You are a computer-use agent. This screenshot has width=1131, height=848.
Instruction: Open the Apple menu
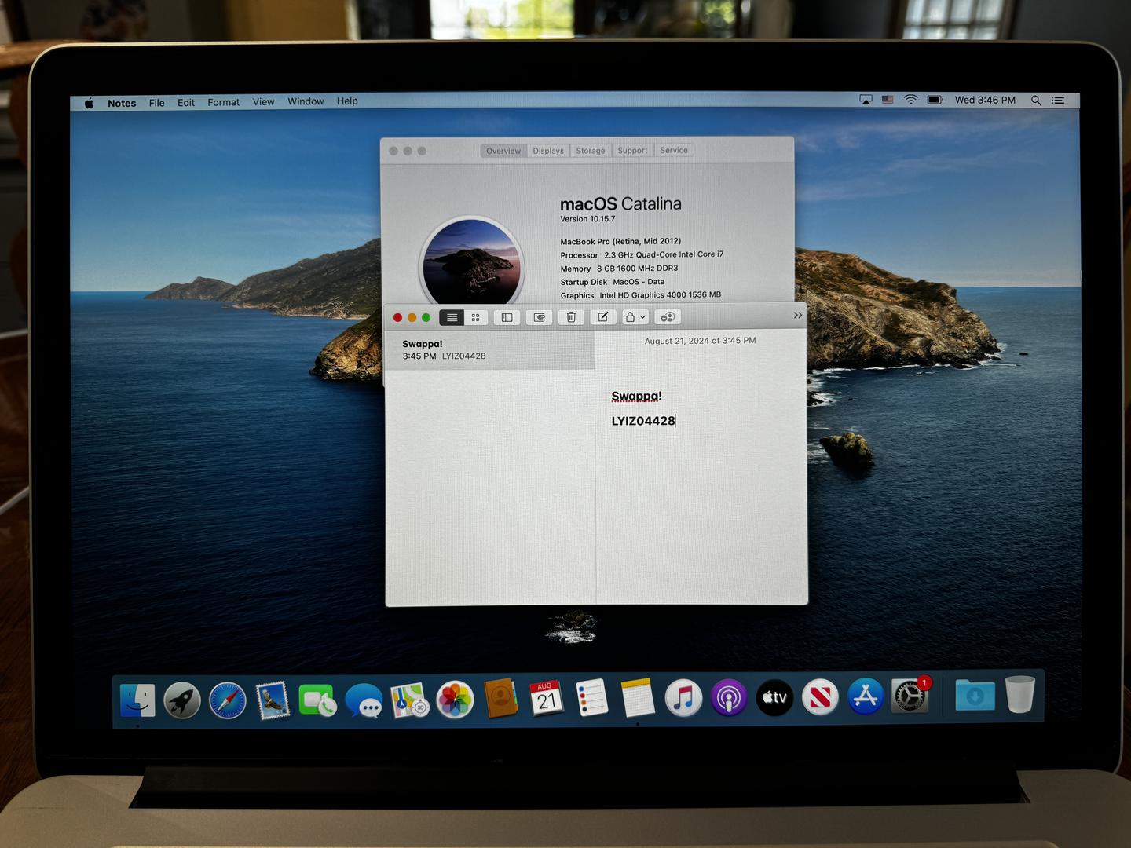[x=89, y=103]
